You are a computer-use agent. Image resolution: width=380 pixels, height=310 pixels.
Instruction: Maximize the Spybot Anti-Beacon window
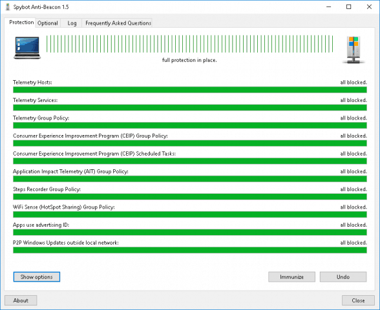pos(349,6)
